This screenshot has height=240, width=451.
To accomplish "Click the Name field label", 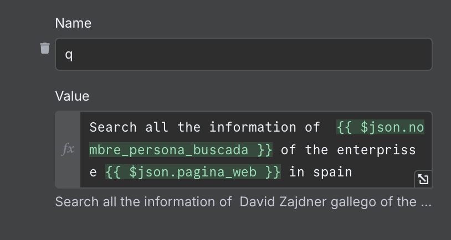I will click(x=73, y=23).
